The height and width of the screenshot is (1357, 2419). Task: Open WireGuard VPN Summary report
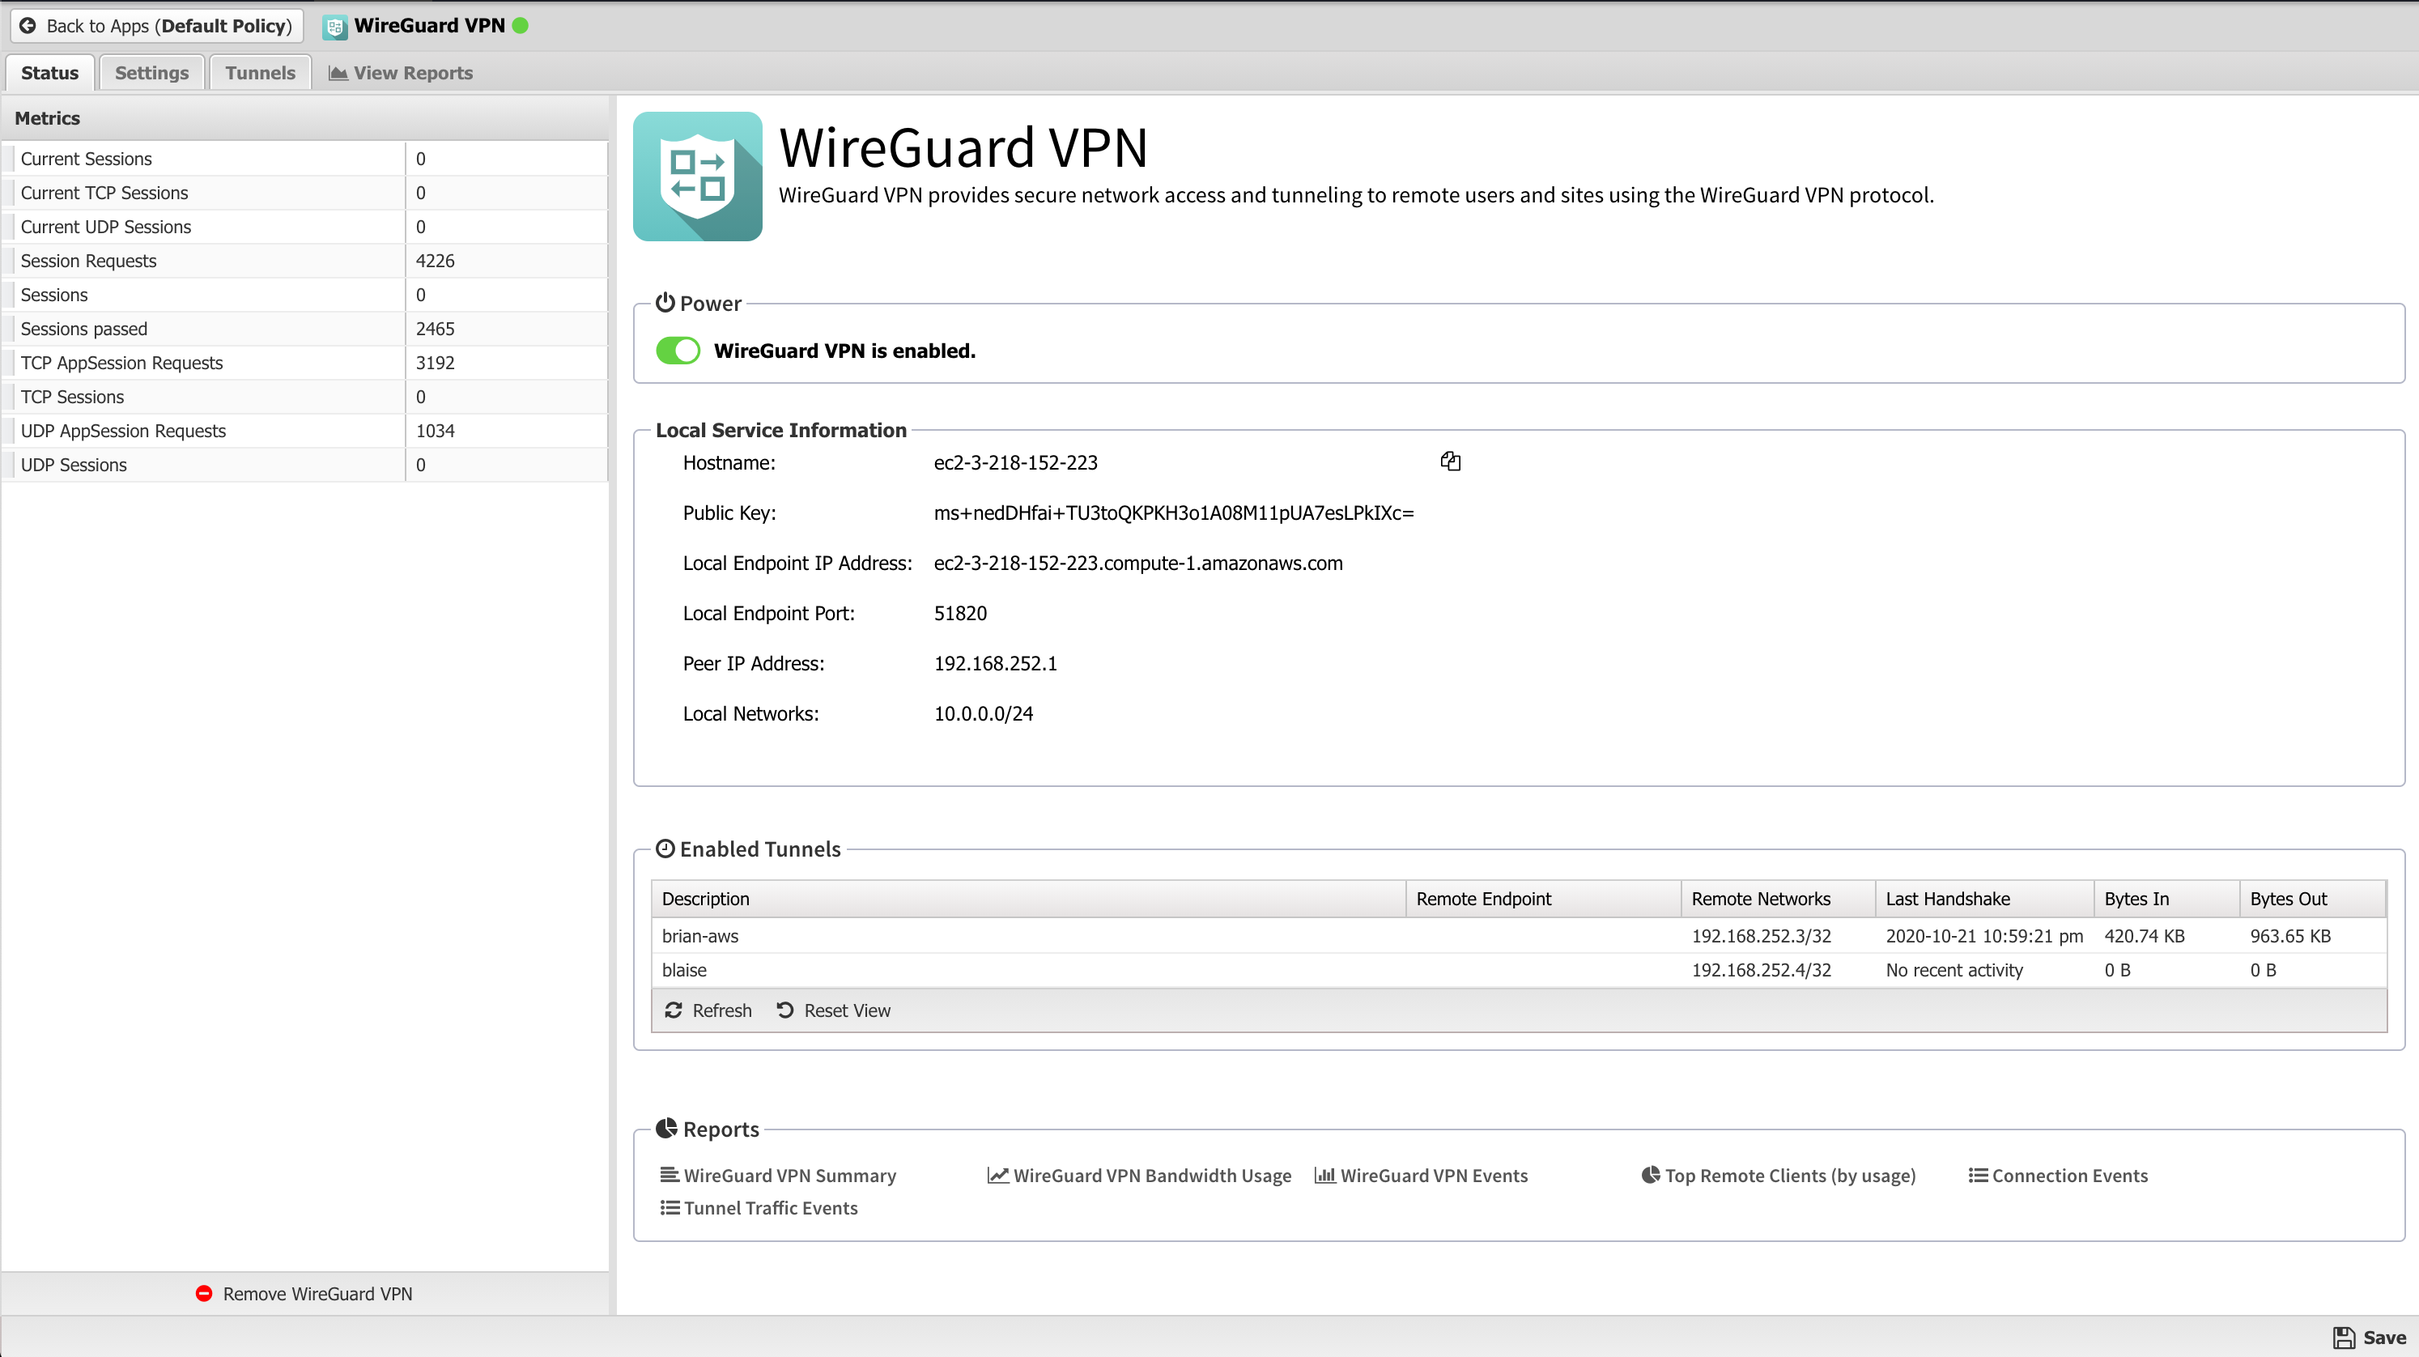click(x=779, y=1175)
